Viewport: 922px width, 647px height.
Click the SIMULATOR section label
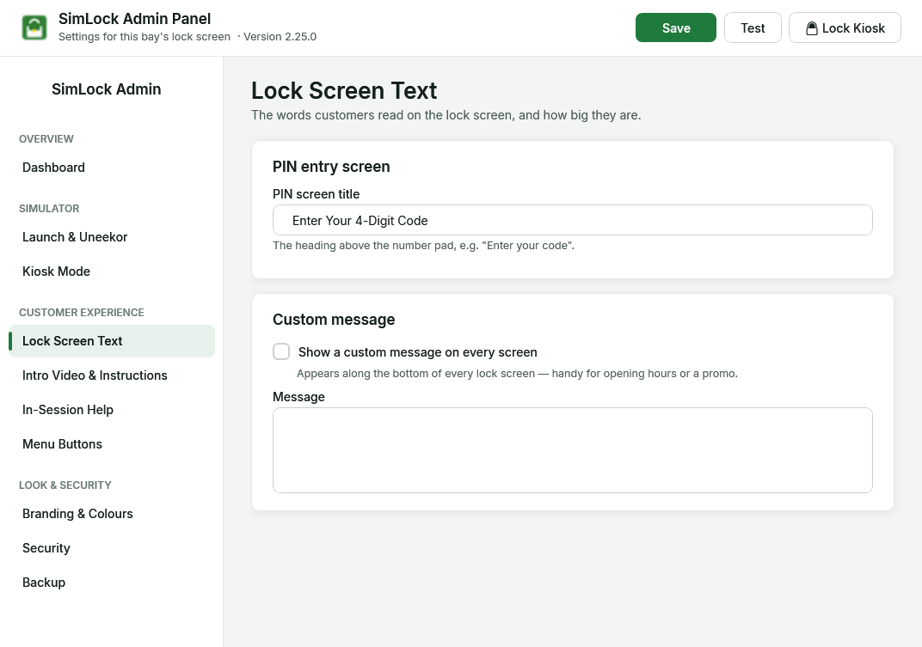point(49,209)
